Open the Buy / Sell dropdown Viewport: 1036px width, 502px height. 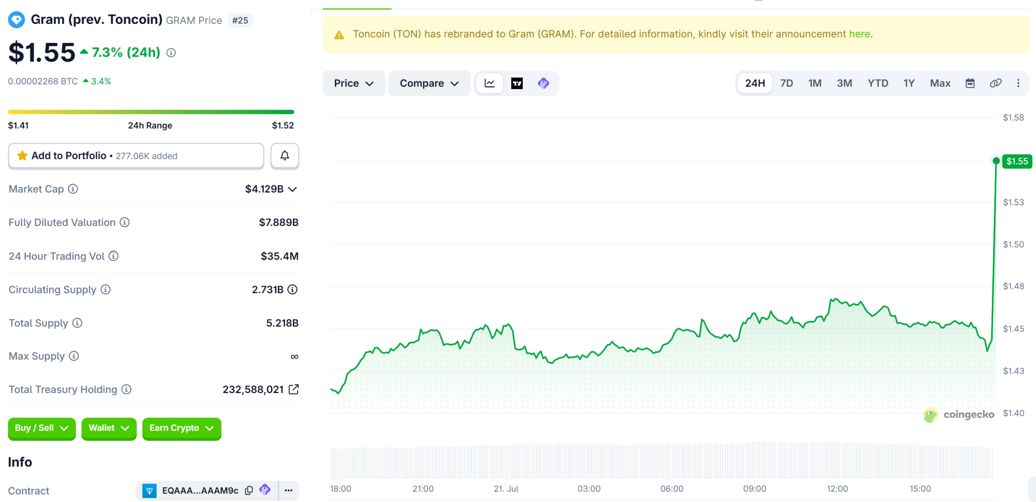pyautogui.click(x=42, y=428)
